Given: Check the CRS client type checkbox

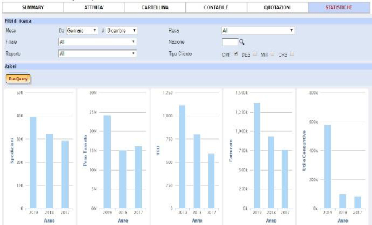Looking at the screenshot, I should click(x=292, y=54).
